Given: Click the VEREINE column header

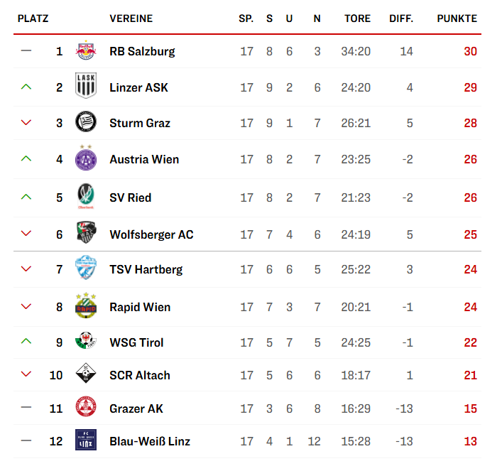Looking at the screenshot, I should tap(131, 18).
